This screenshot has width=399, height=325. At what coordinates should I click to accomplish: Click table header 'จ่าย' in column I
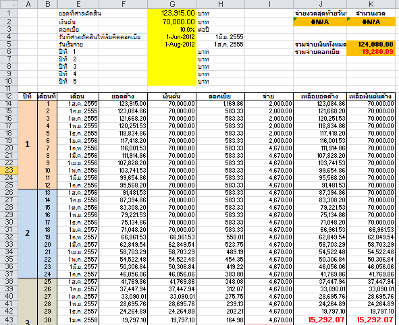[269, 96]
